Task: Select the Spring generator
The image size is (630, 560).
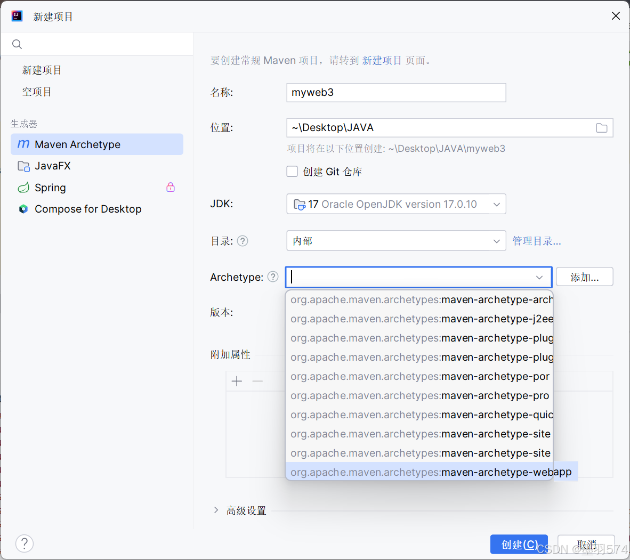Action: click(x=97, y=188)
